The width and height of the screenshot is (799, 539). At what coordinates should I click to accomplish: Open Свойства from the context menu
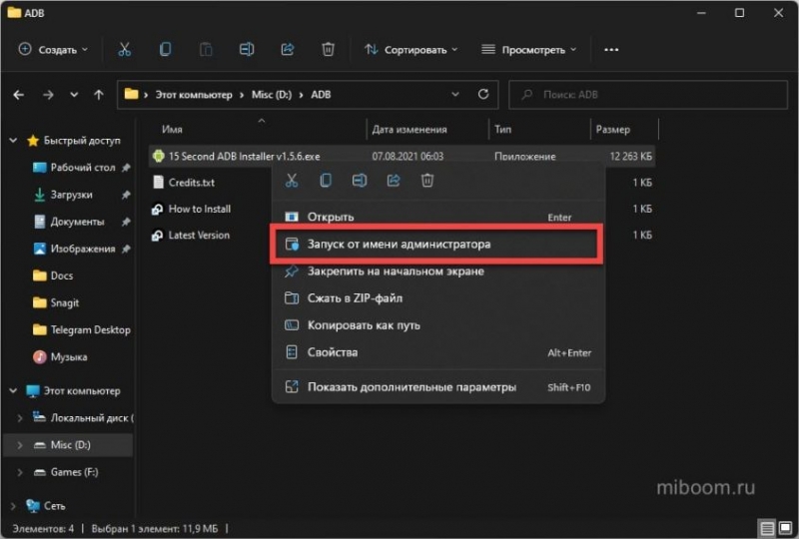point(438,352)
